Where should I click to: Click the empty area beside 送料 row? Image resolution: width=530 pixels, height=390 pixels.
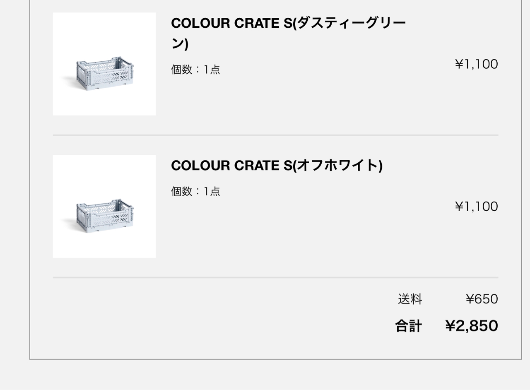[x=224, y=299]
